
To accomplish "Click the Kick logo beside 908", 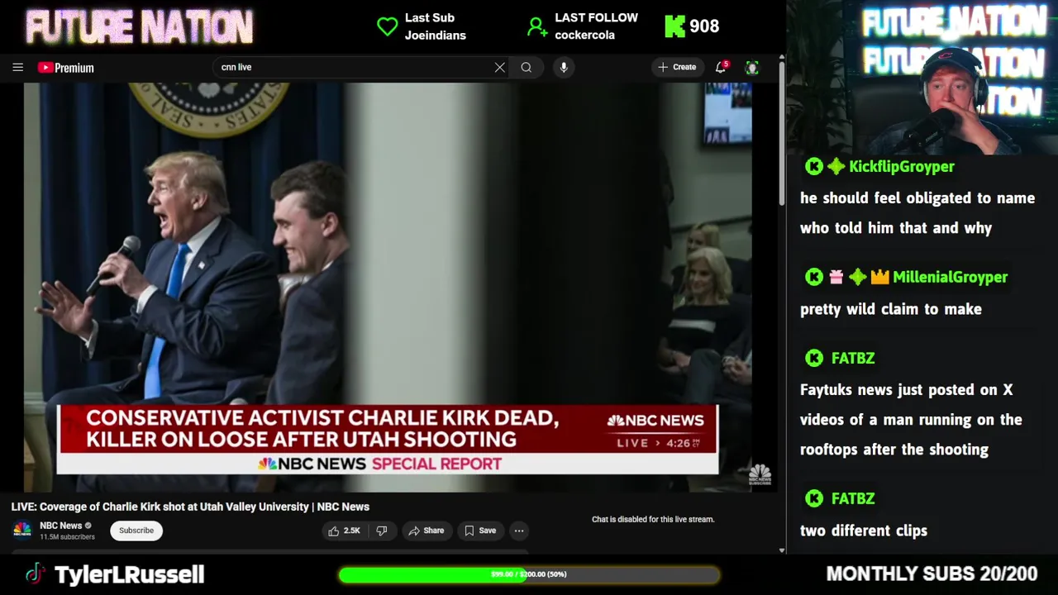I will tap(674, 26).
